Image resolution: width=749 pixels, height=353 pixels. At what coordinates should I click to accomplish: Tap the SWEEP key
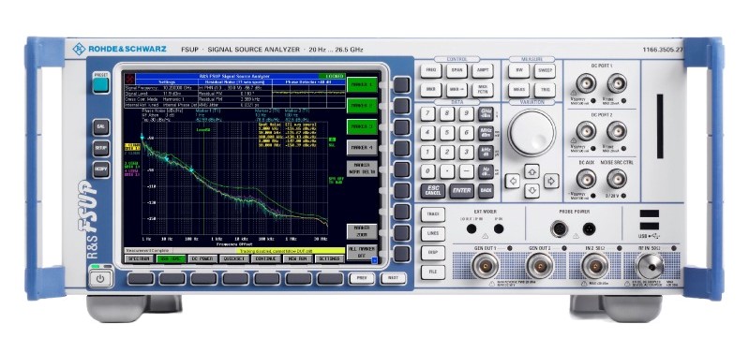click(545, 71)
